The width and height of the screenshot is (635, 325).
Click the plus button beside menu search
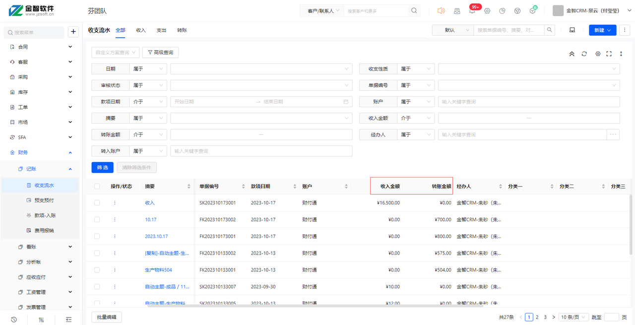click(x=73, y=32)
